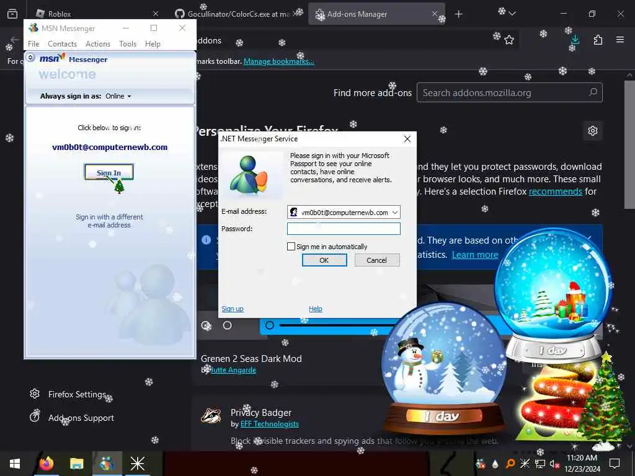The image size is (635, 476).
Task: Open the recommends link
Action: tap(555, 191)
